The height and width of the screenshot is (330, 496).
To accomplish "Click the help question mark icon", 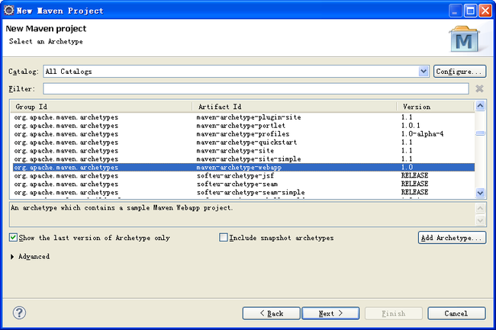I will tap(19, 312).
